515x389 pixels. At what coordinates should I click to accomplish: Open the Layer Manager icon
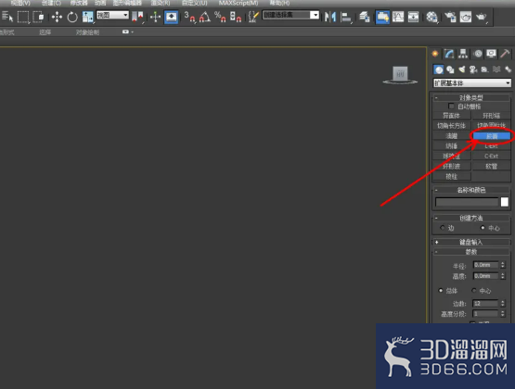point(365,17)
